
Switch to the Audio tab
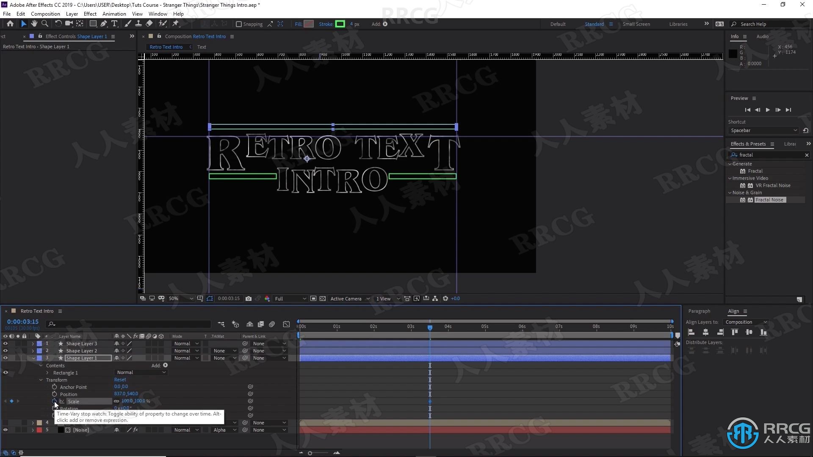763,36
